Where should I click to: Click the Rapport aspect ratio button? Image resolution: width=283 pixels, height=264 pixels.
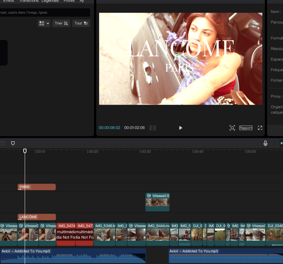coord(246,128)
